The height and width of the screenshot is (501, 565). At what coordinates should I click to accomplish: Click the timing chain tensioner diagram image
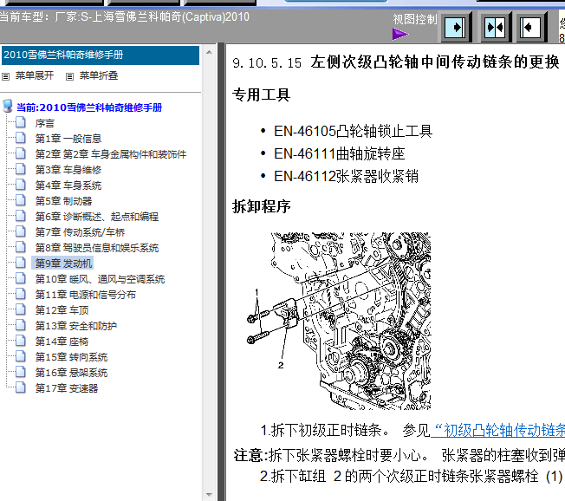pos(339,321)
